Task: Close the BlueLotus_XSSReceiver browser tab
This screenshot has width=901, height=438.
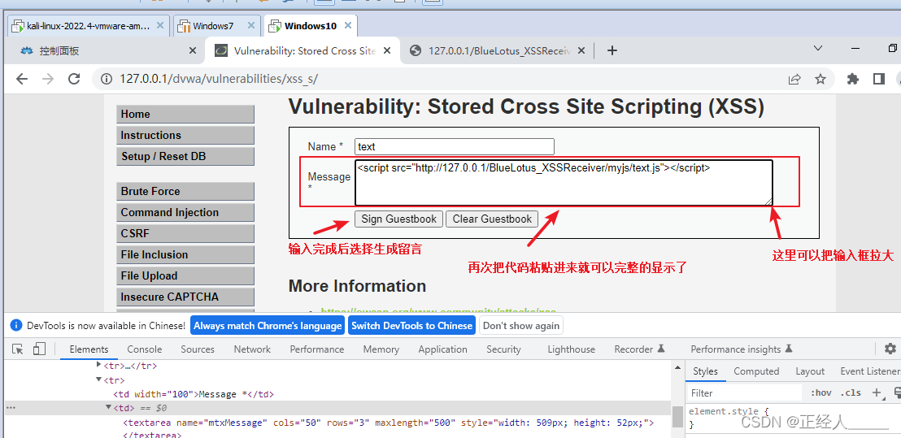Action: (x=581, y=51)
